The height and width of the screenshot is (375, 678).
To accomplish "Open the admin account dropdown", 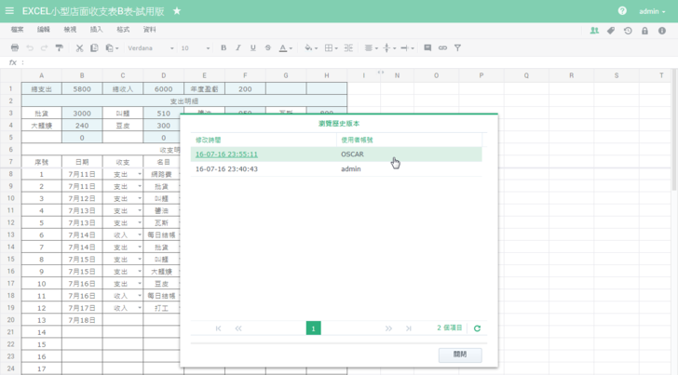I will tap(652, 11).
